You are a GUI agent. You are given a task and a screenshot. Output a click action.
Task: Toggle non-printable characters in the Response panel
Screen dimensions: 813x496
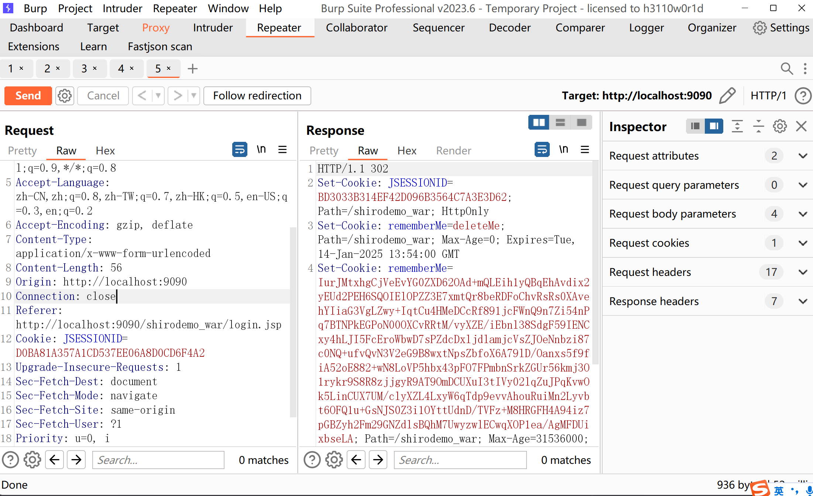(x=563, y=150)
